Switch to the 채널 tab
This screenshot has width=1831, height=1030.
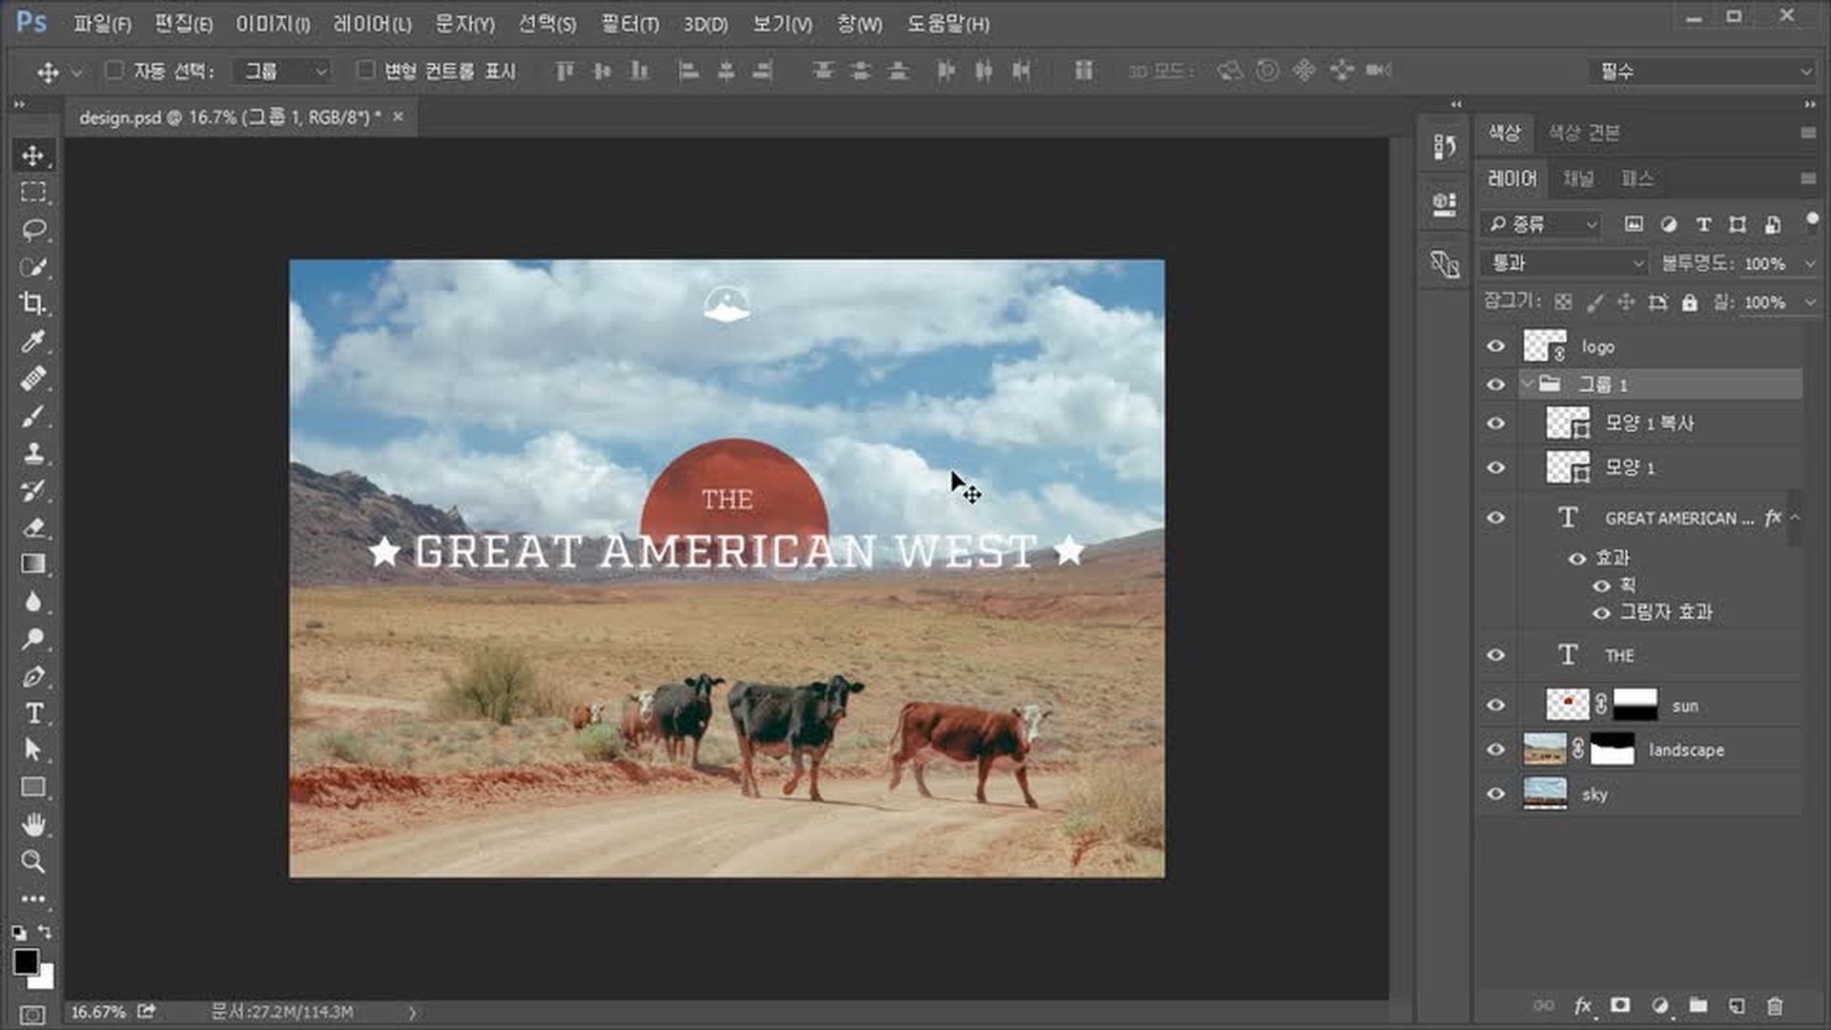click(1577, 178)
